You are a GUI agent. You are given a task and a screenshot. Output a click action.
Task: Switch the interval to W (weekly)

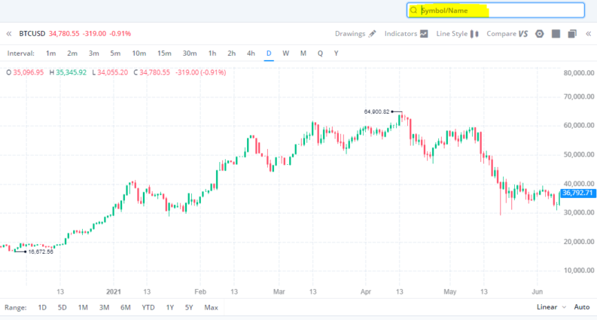point(285,53)
